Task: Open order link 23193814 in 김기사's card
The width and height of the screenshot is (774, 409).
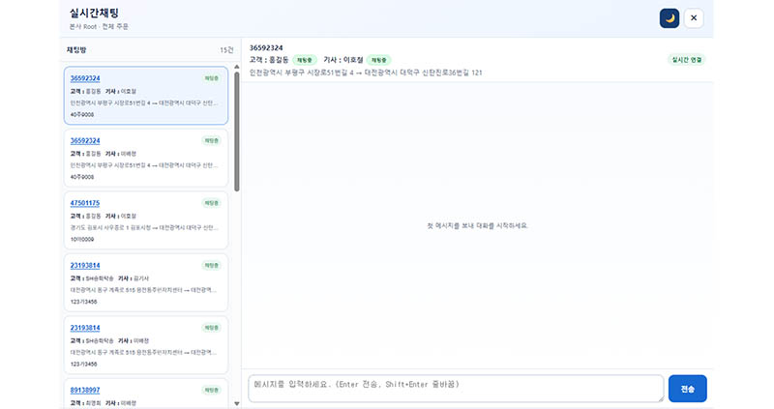Action: pyautogui.click(x=85, y=266)
